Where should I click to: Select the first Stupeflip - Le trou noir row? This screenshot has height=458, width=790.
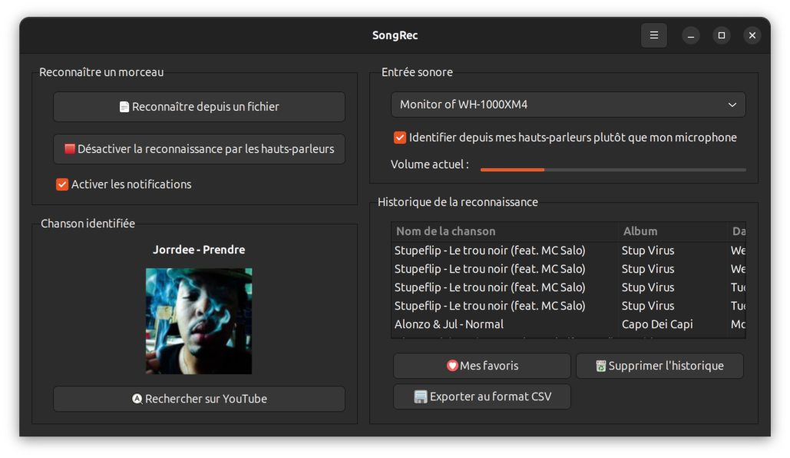pyautogui.click(x=504, y=251)
